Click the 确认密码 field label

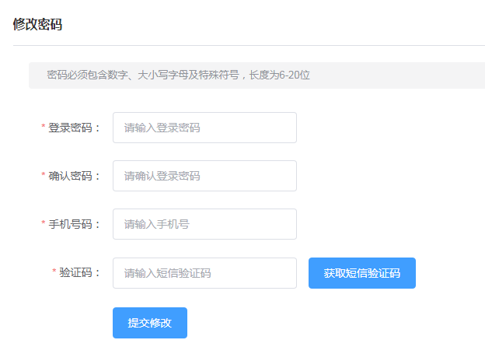75,176
